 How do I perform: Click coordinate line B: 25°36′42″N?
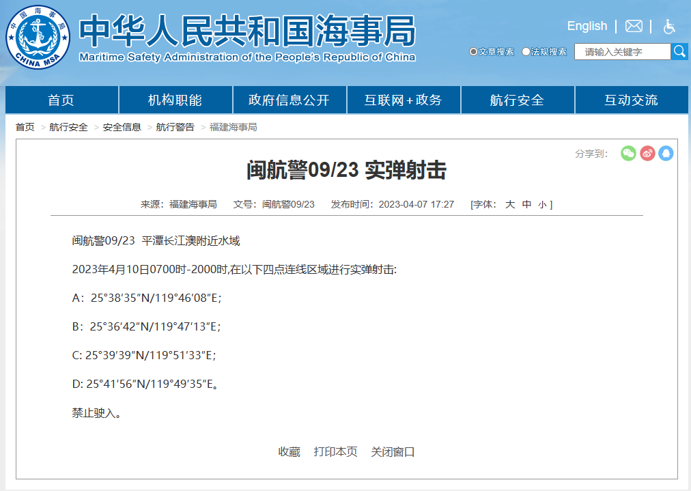pyautogui.click(x=146, y=327)
